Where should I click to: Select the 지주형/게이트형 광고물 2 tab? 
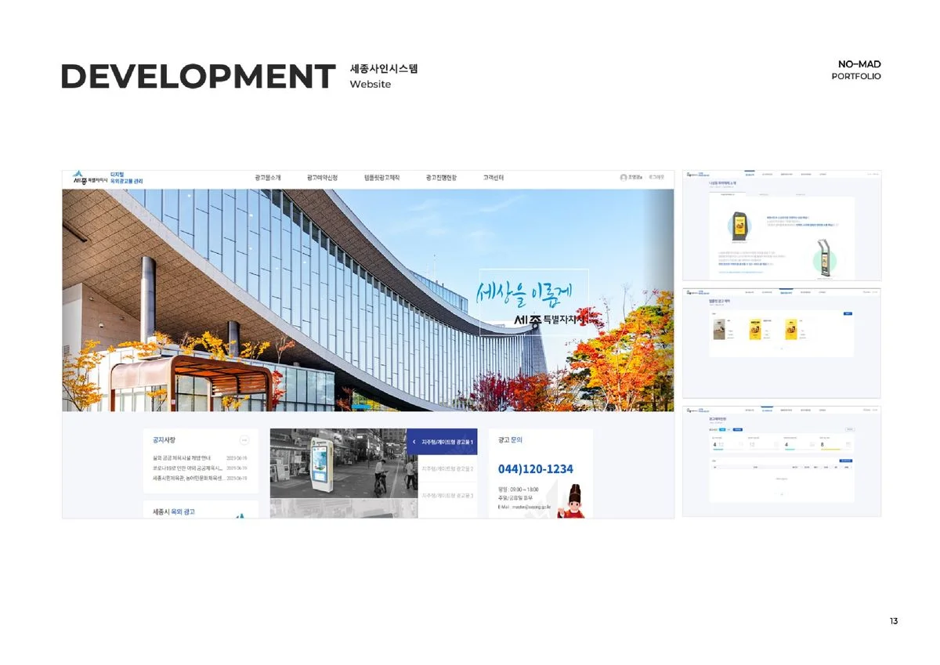point(447,469)
